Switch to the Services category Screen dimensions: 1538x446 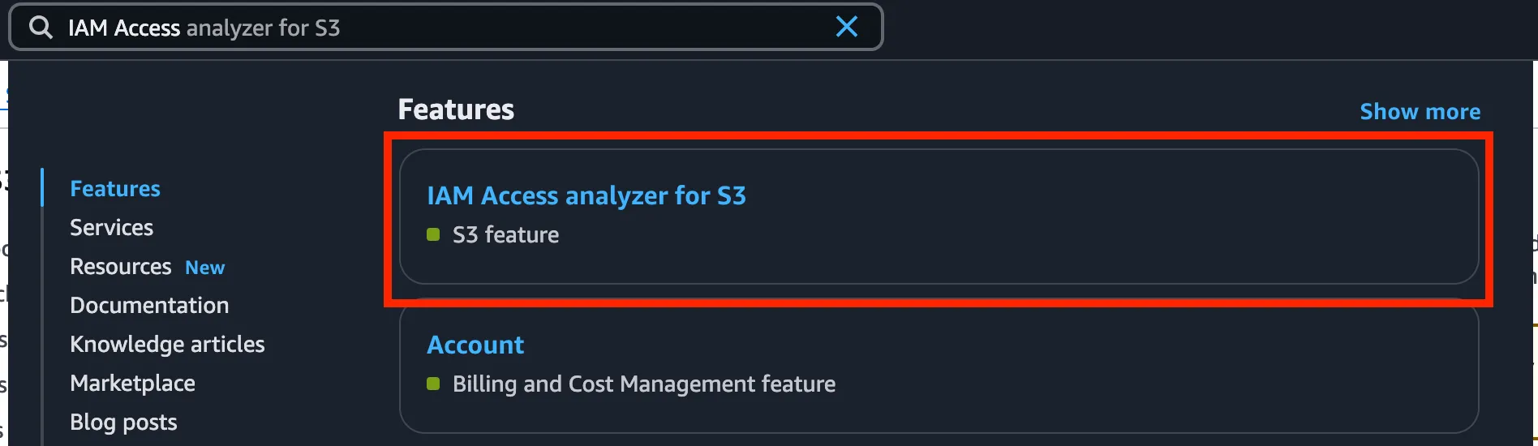(111, 228)
